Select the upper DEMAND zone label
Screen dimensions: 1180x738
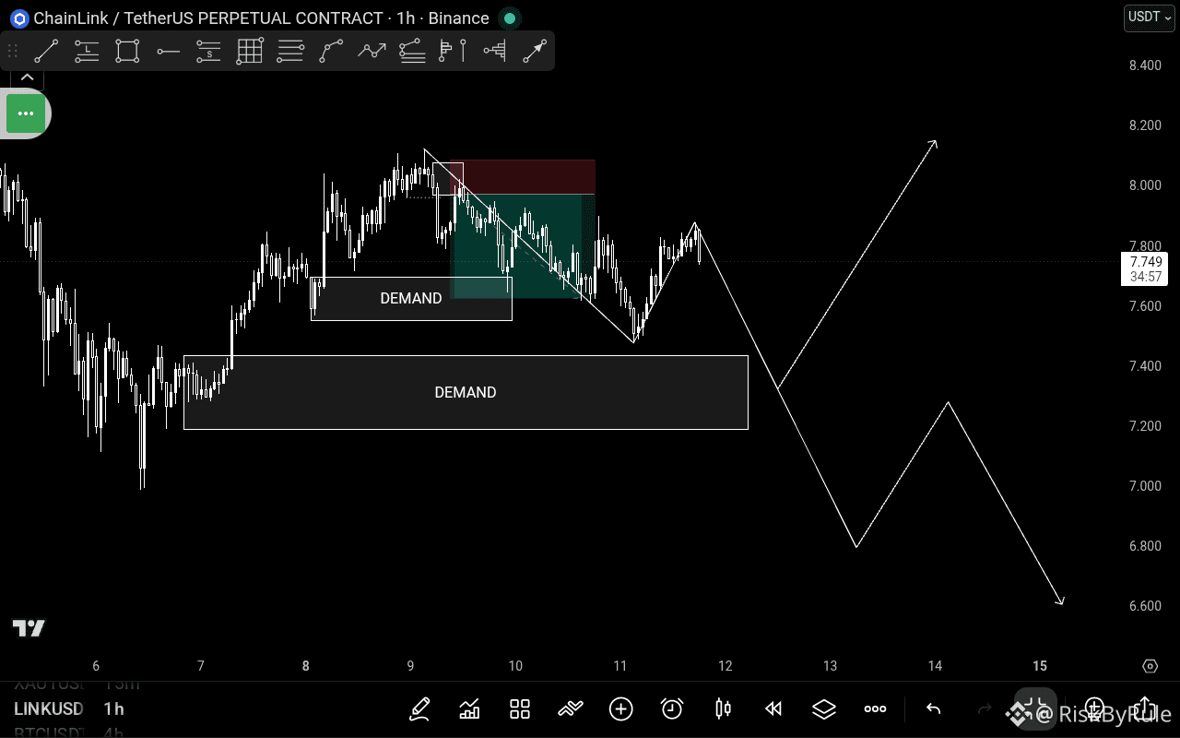[x=411, y=298]
